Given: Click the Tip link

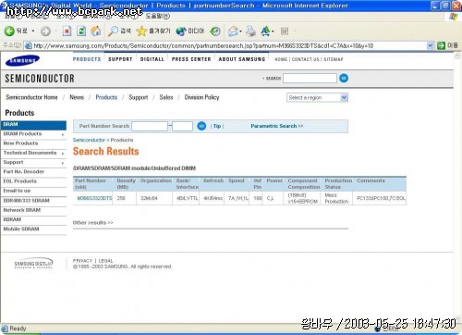Looking at the screenshot, I should point(217,126).
